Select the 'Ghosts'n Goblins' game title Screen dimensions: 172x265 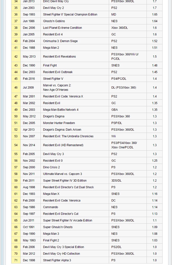pos(54,21)
